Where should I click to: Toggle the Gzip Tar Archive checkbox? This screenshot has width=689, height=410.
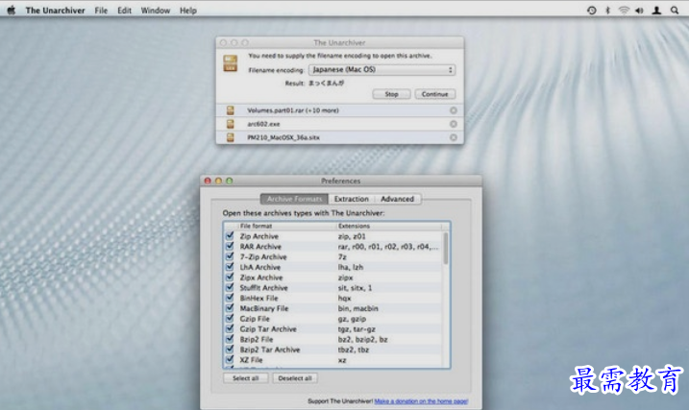(x=230, y=328)
